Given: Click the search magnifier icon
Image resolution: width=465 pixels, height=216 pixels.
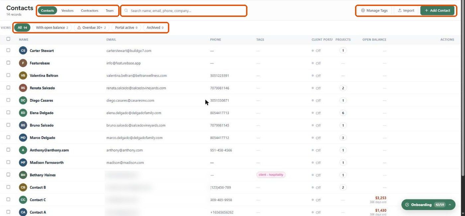Looking at the screenshot, I should (x=126, y=11).
